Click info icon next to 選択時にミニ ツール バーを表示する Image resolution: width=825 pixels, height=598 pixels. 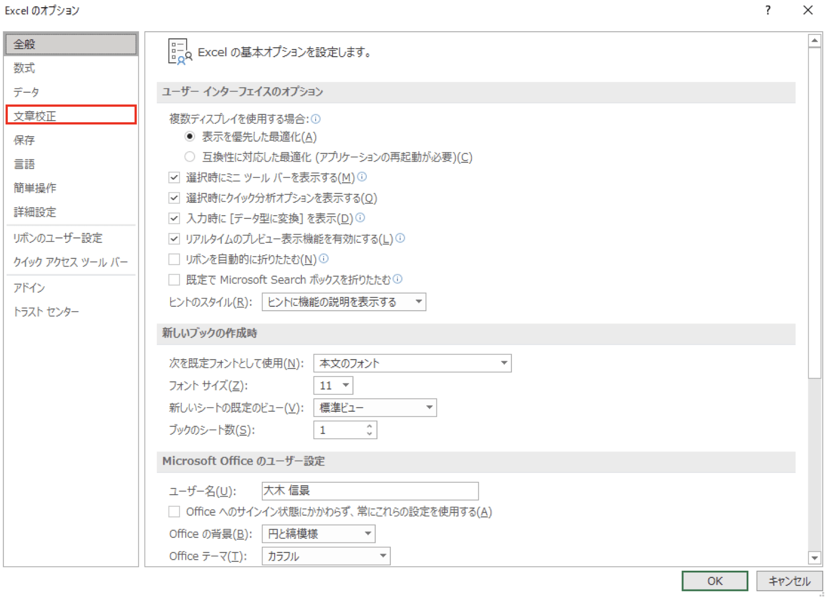(x=362, y=177)
